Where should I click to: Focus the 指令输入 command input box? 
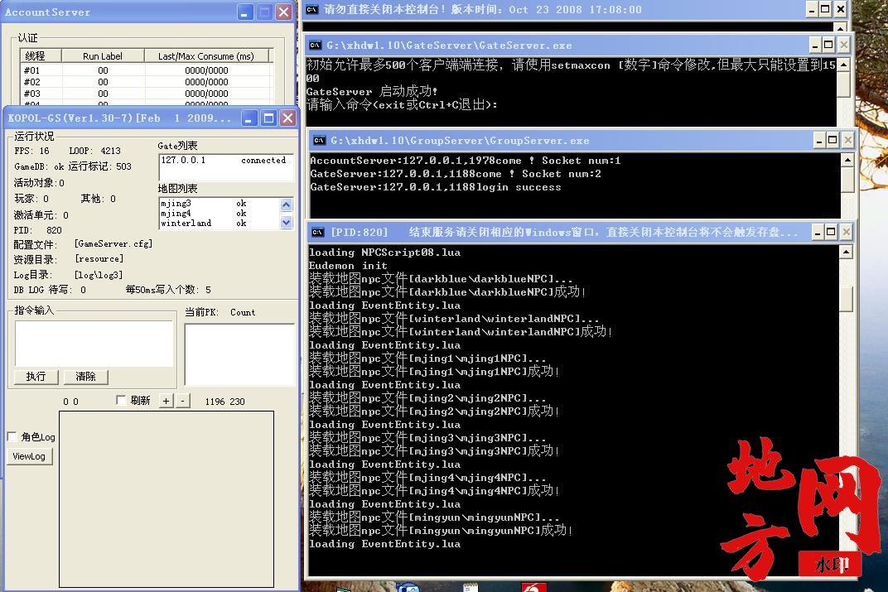pos(94,344)
